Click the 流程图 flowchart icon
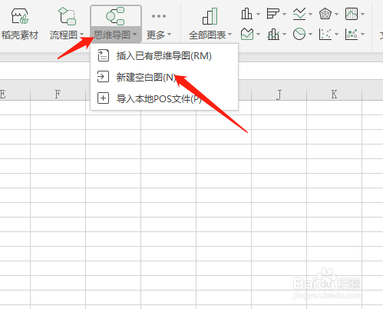 (68, 16)
